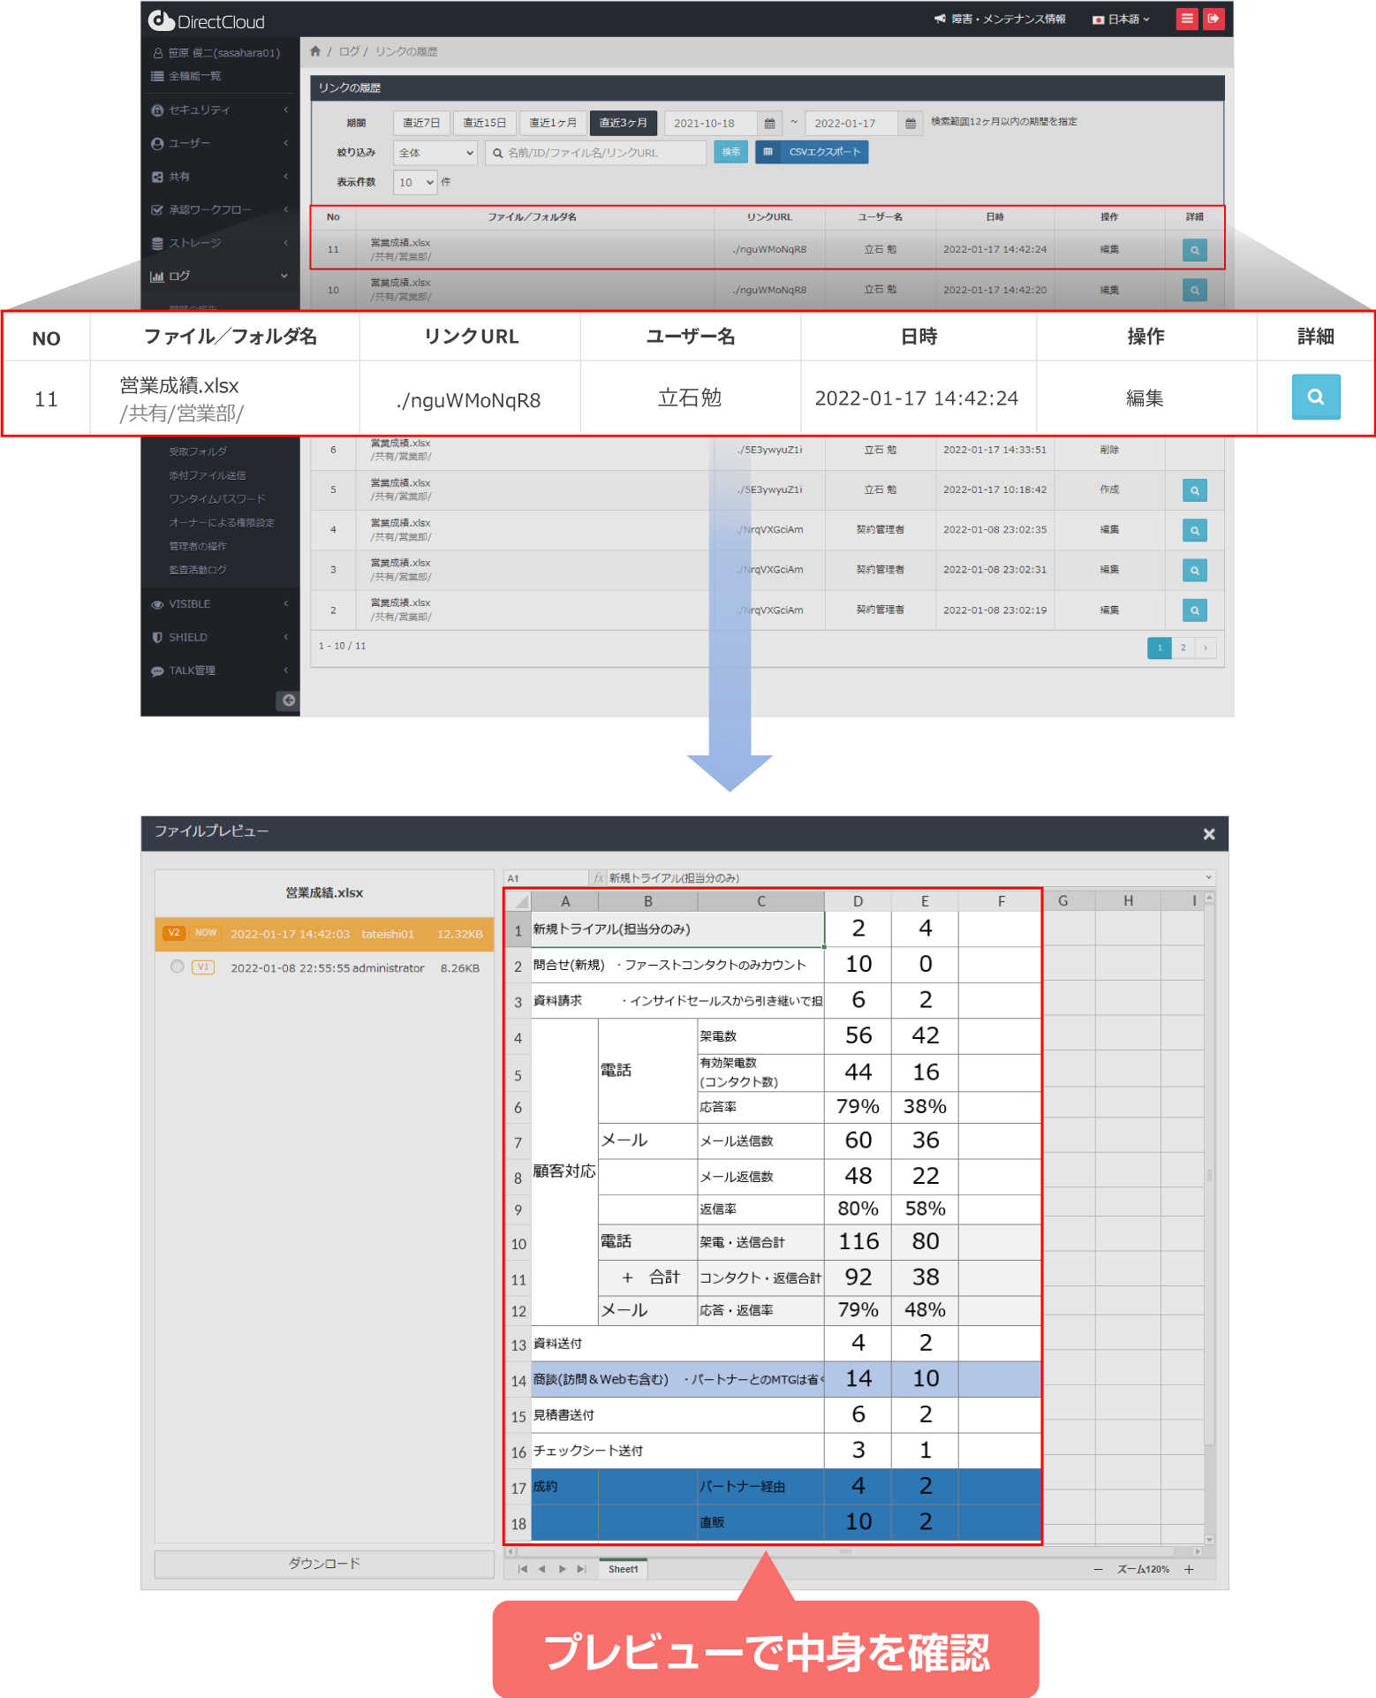Expand the TALK管理 sidebar menu
The image size is (1376, 1698).
coord(221,671)
